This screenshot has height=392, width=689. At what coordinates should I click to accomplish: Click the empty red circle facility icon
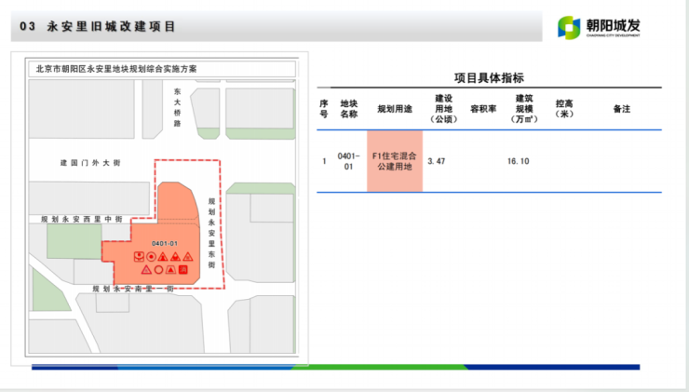pyautogui.click(x=158, y=269)
